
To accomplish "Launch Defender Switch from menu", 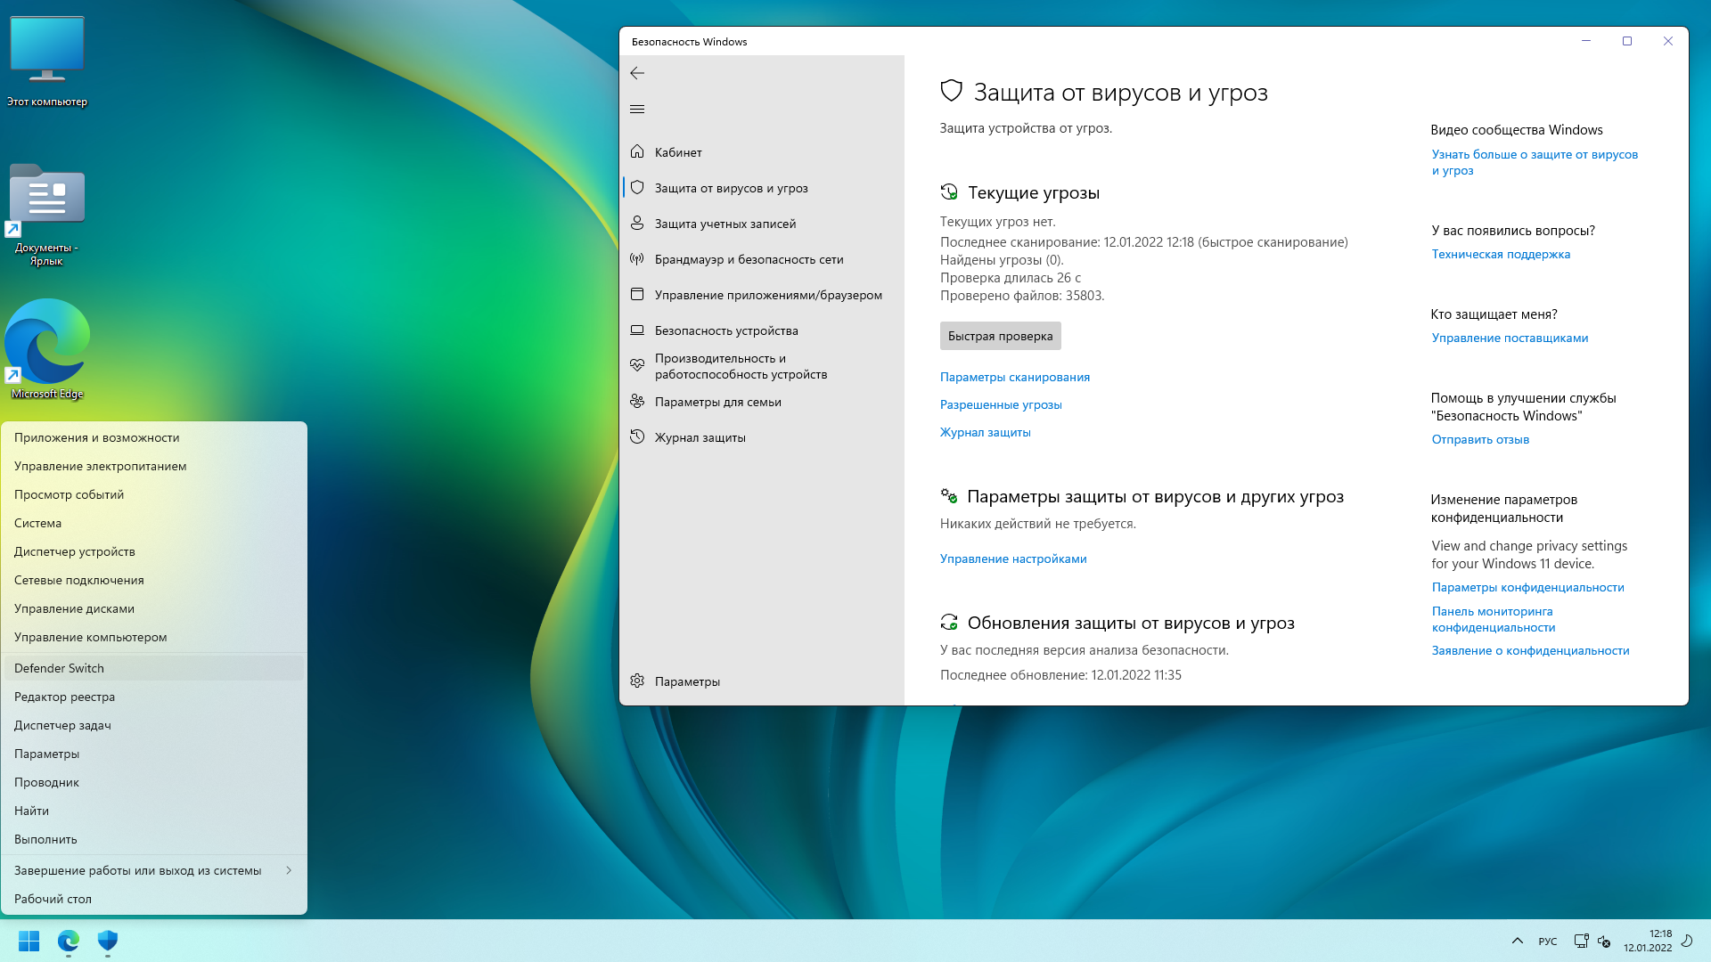I will click(x=154, y=668).
